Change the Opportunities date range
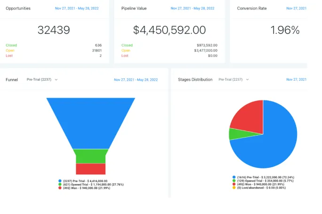This screenshot has width=322, height=214. click(x=77, y=8)
